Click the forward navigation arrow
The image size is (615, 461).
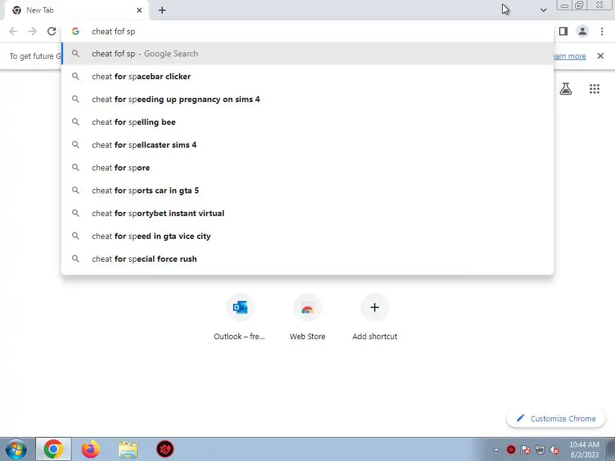[32, 31]
